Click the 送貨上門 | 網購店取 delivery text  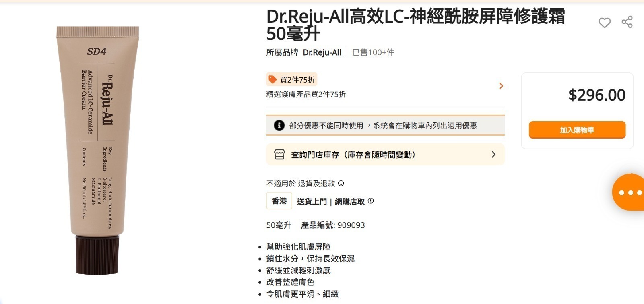point(331,201)
